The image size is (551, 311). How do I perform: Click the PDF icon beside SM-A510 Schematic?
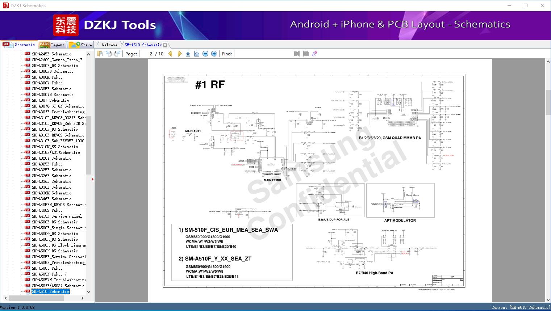coord(27,291)
